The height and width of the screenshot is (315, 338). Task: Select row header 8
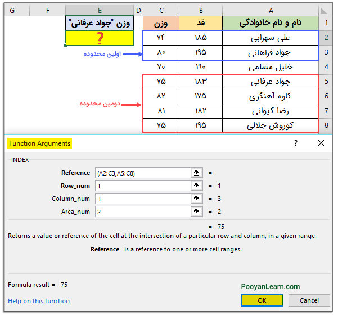click(x=326, y=125)
